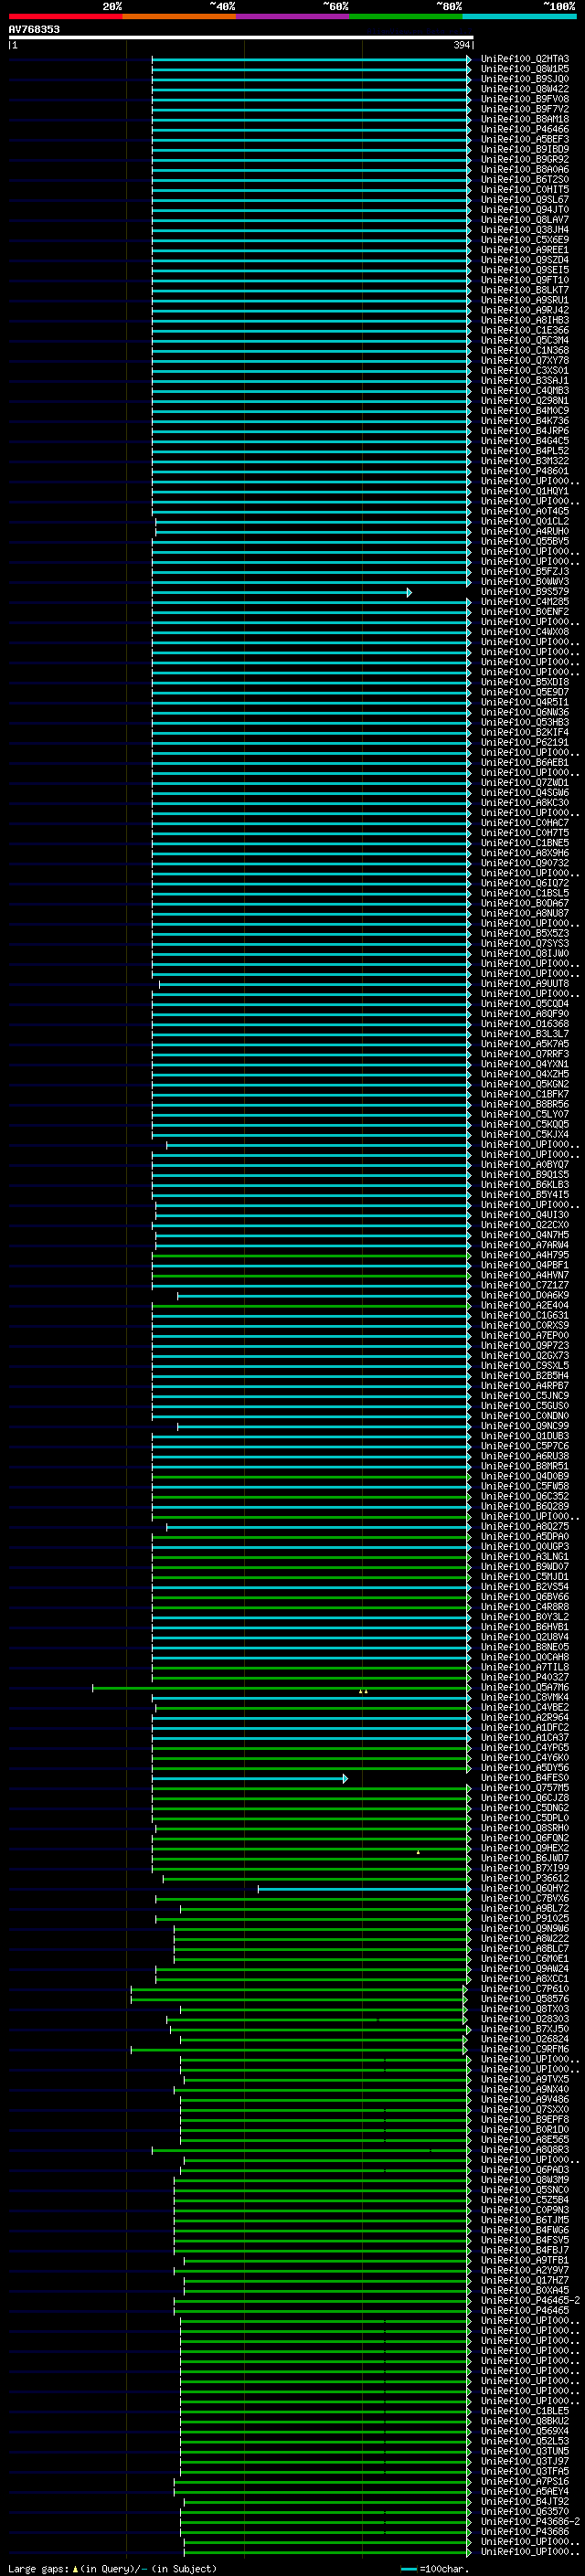Click the UniRef100_A8Q275 hit
Screen dimensions: 585x2576
525,1527
